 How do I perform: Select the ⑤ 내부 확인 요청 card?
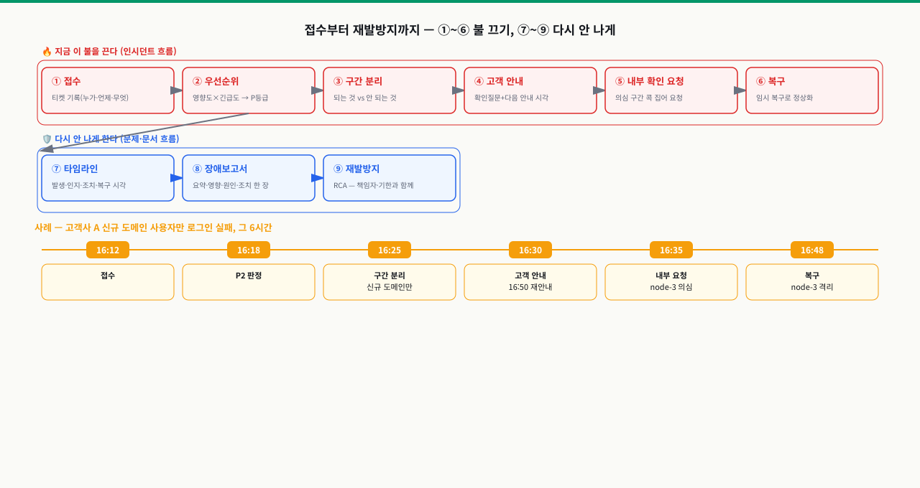(671, 90)
